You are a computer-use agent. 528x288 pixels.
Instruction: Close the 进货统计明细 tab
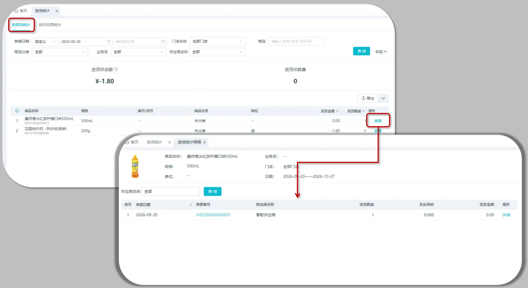pos(204,142)
